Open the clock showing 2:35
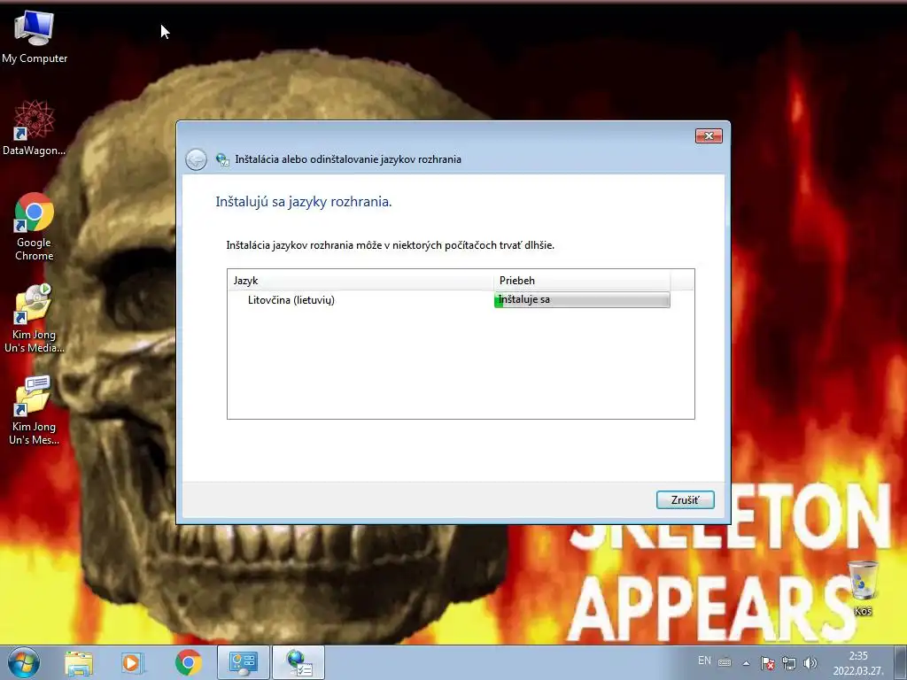 858,663
